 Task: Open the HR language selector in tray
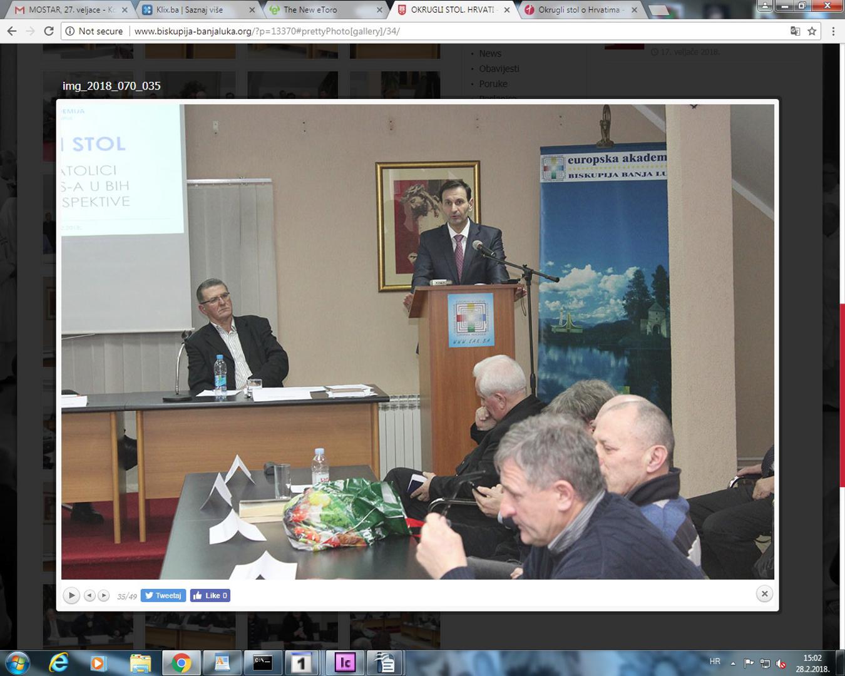pos(715,662)
